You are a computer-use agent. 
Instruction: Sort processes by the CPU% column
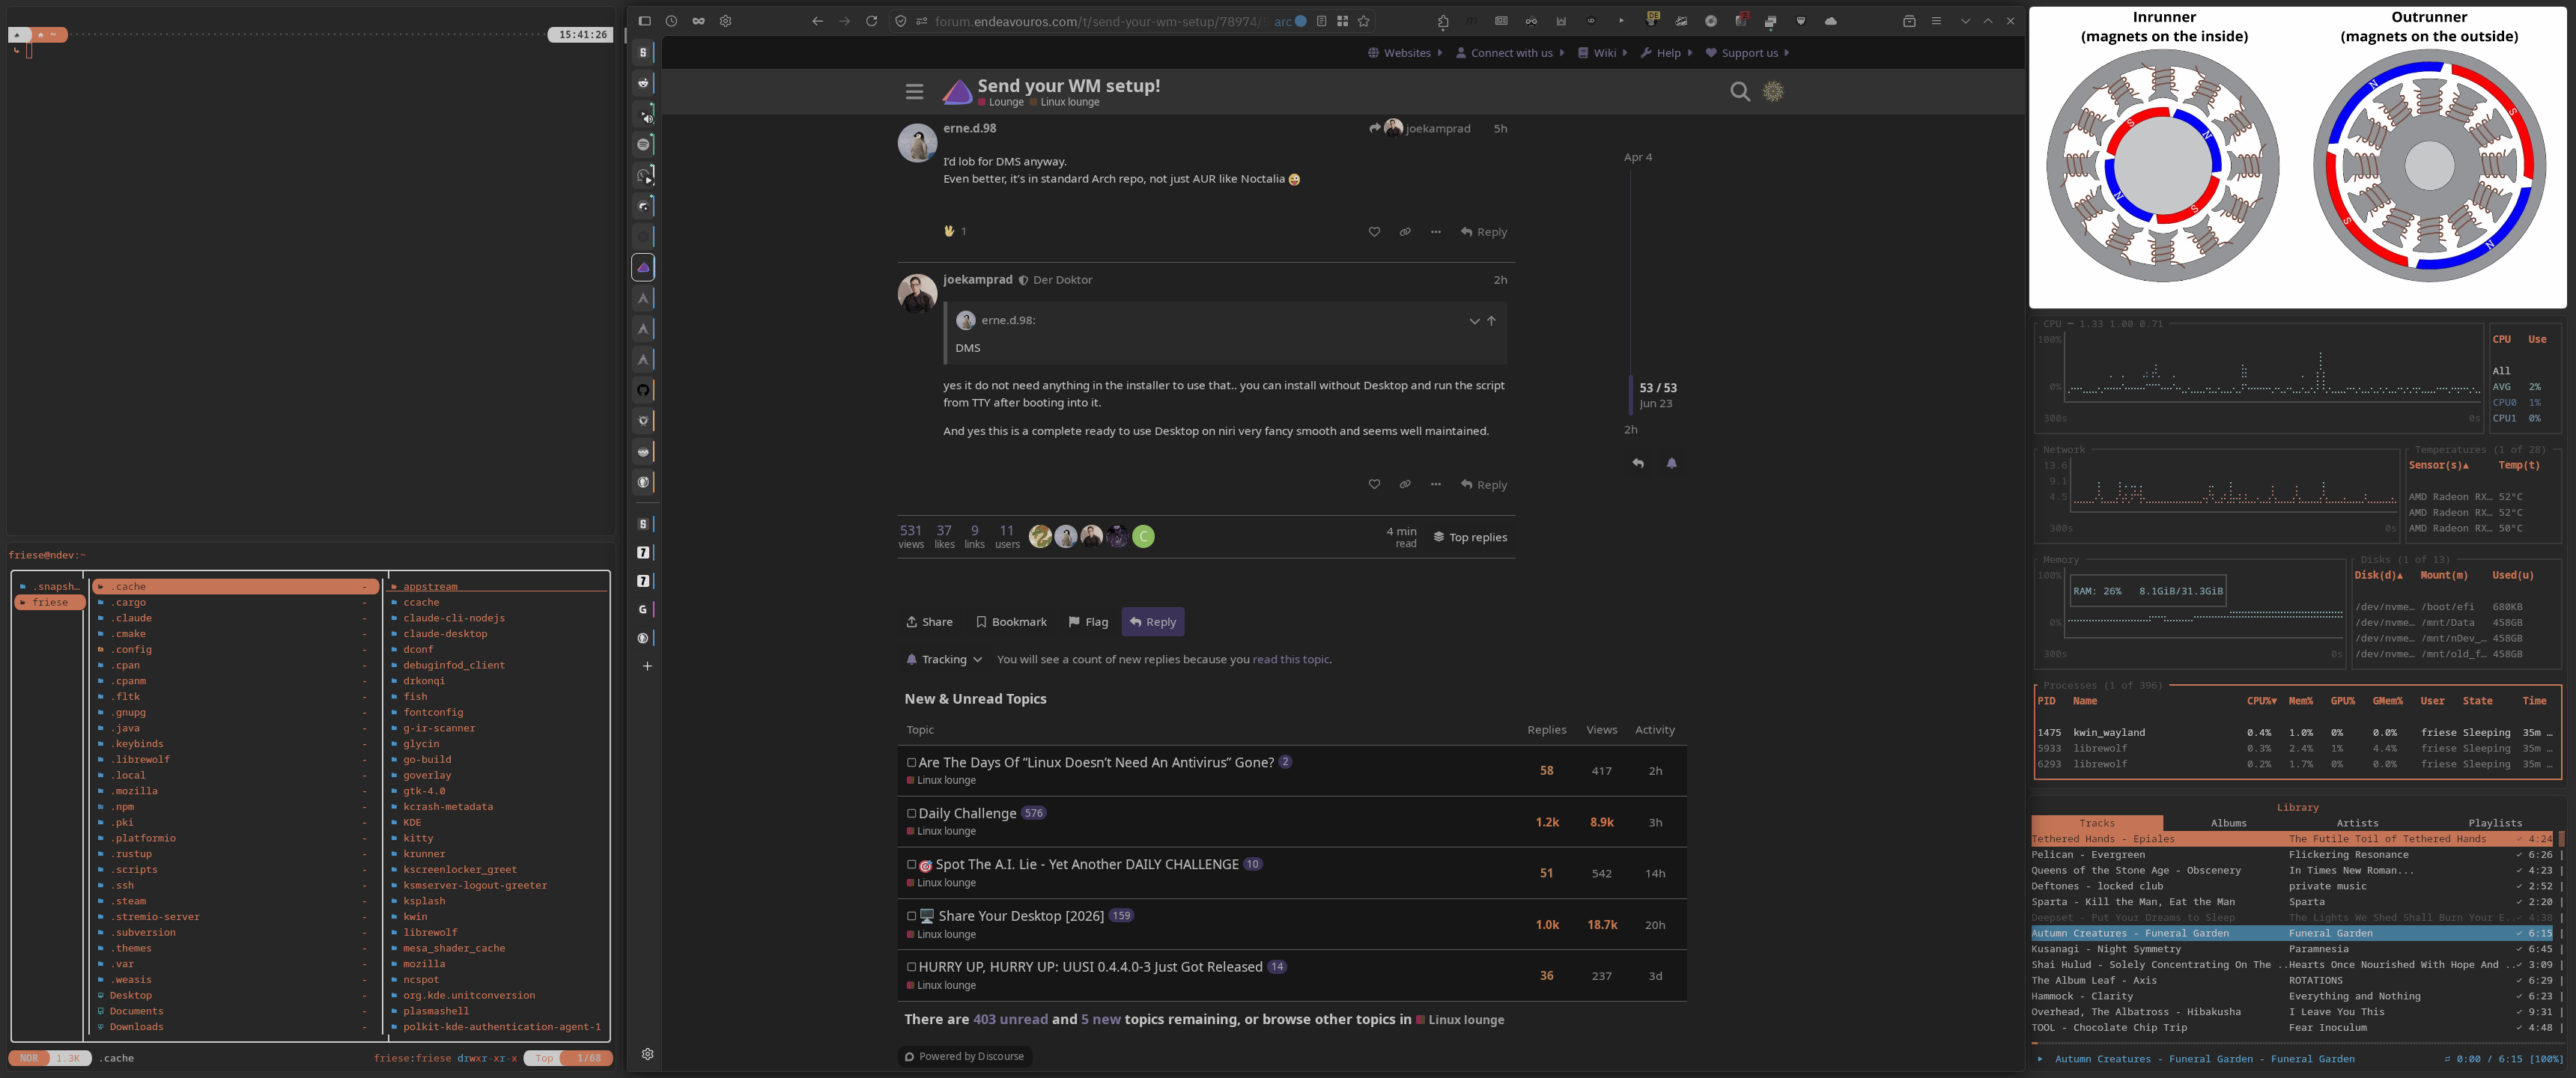pyautogui.click(x=2261, y=701)
